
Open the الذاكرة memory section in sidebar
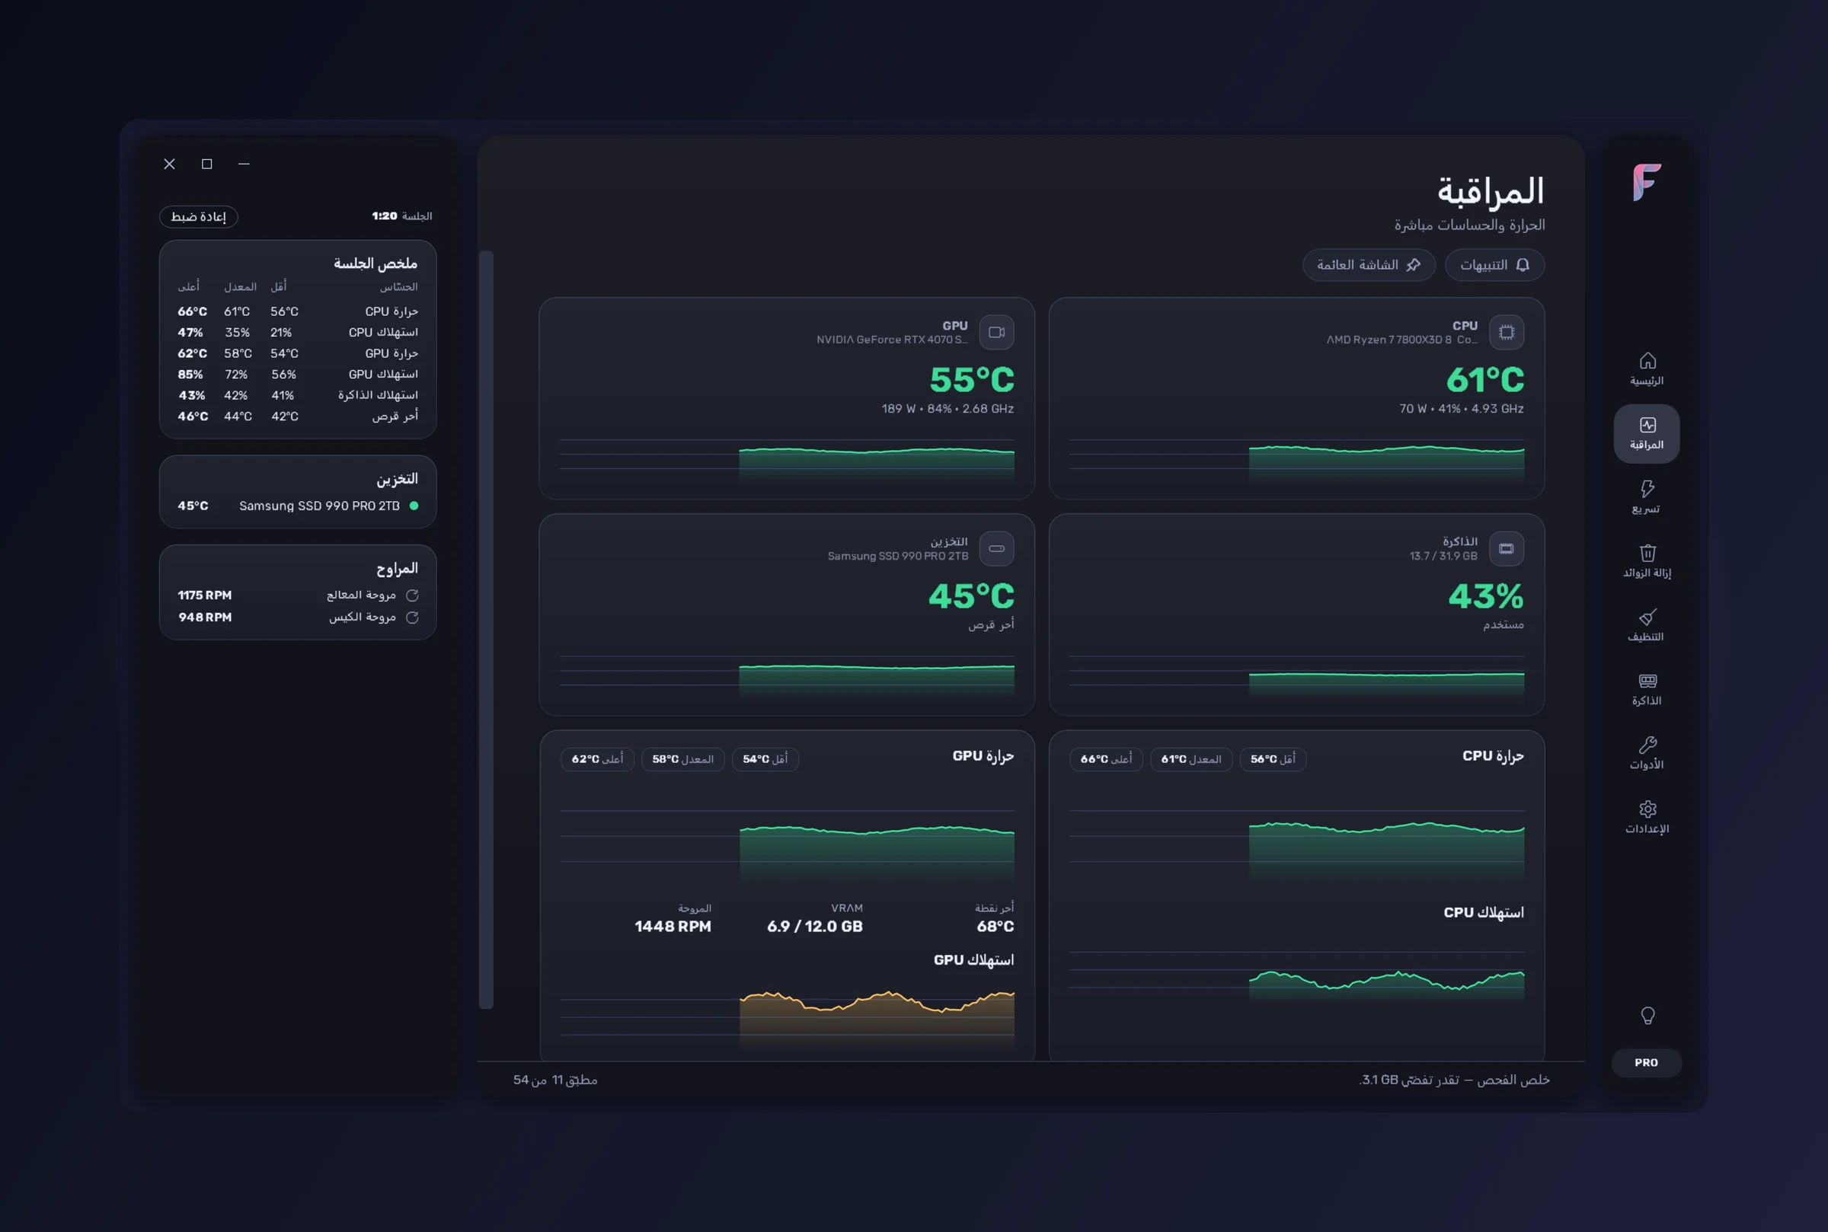tap(1647, 689)
